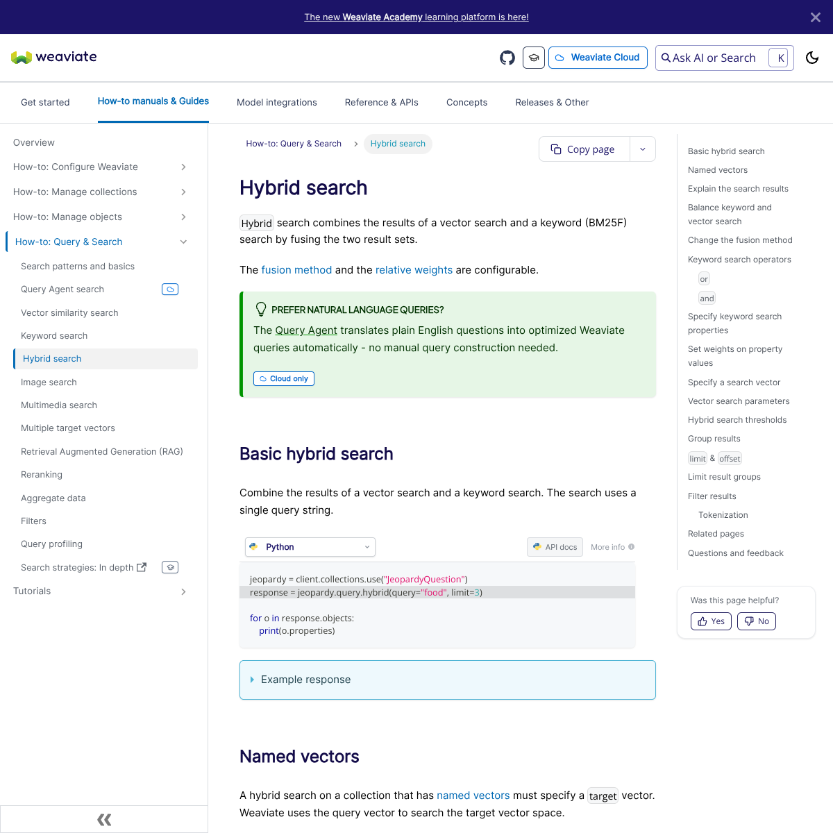
Task: Click academy icon beside Search strategies
Action: point(170,567)
